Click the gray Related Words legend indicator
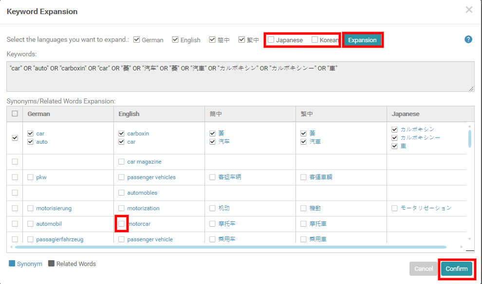 pyautogui.click(x=51, y=264)
